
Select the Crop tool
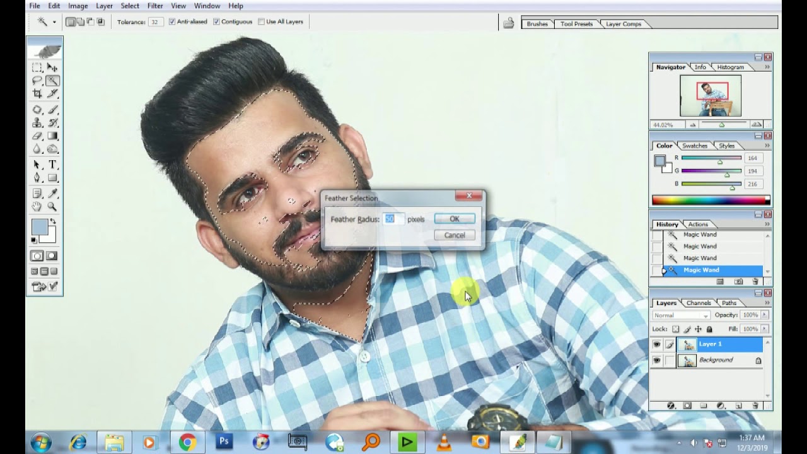(37, 93)
